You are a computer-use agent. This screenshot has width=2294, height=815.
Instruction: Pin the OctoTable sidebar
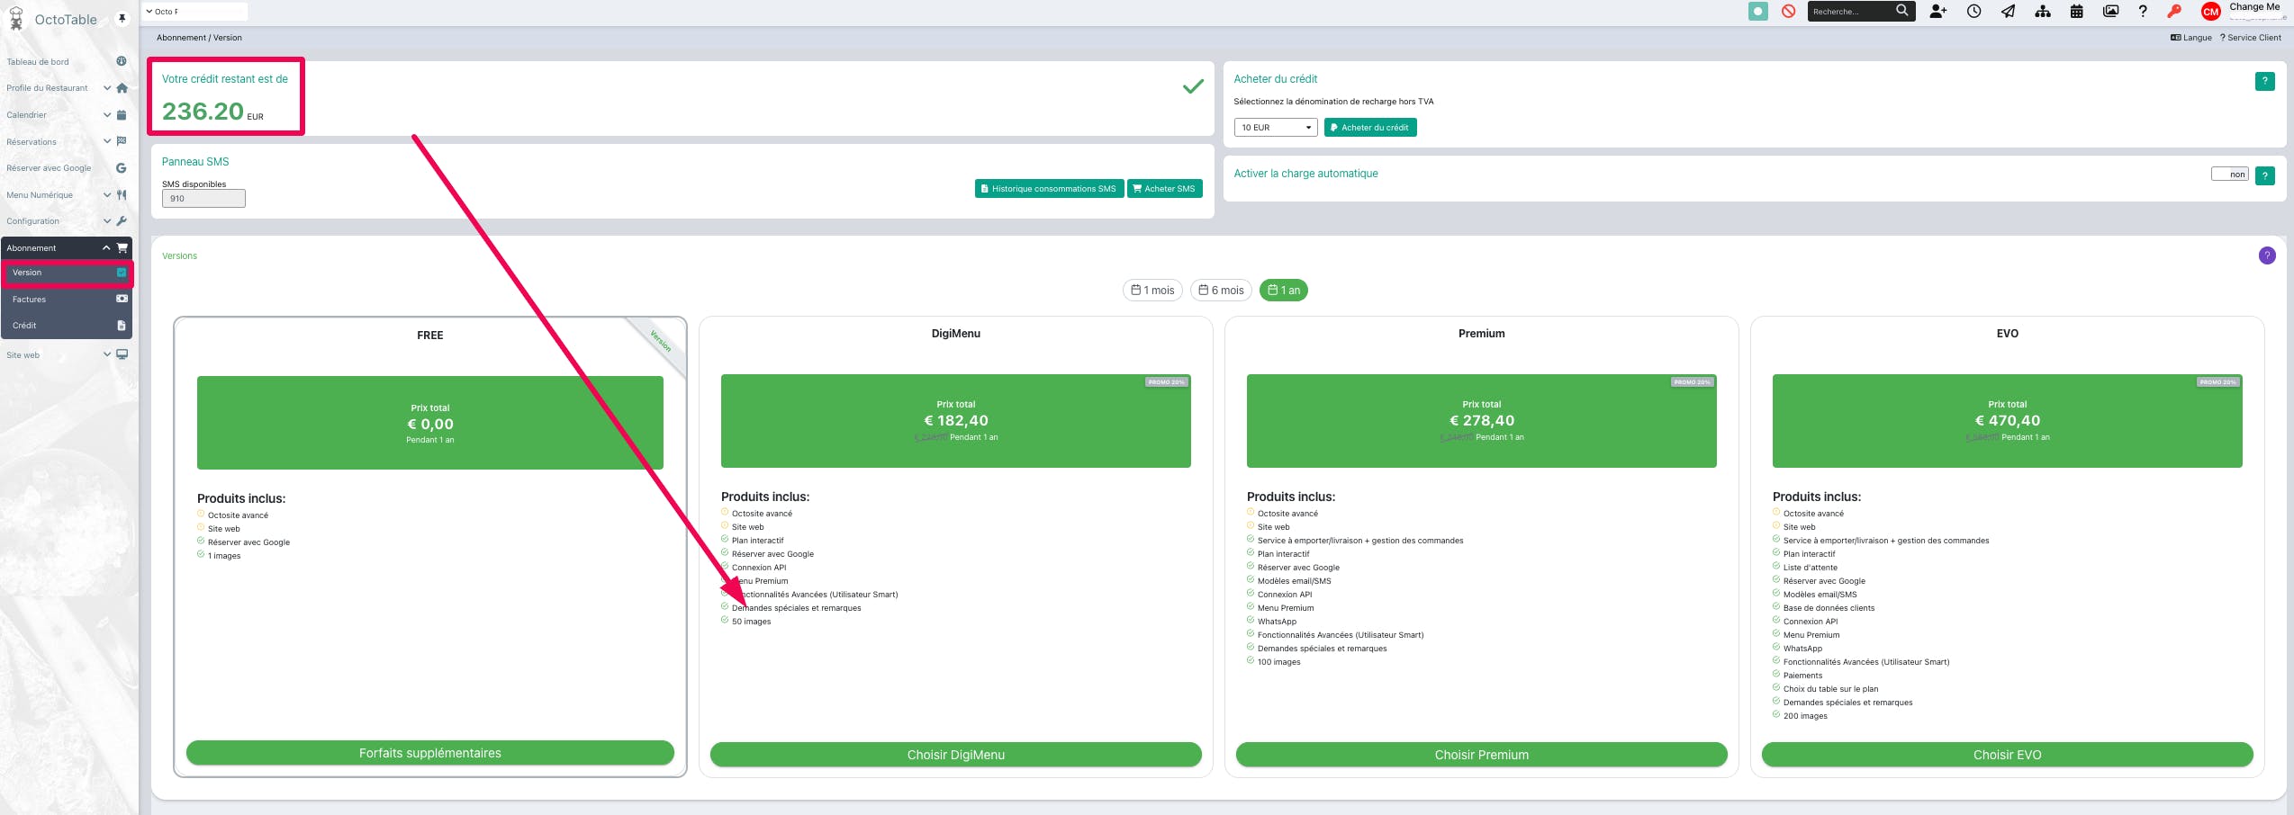(x=122, y=19)
